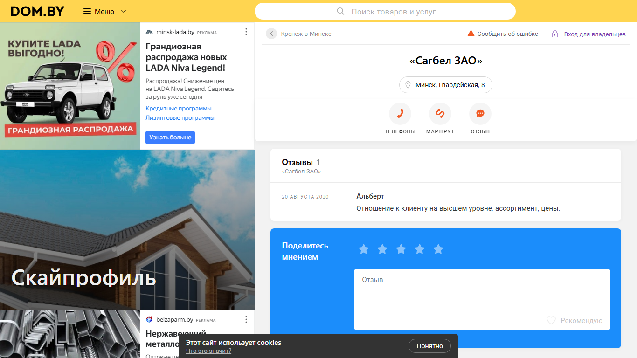Rate with the fifth star
Image resolution: width=637 pixels, height=358 pixels.
tap(438, 249)
